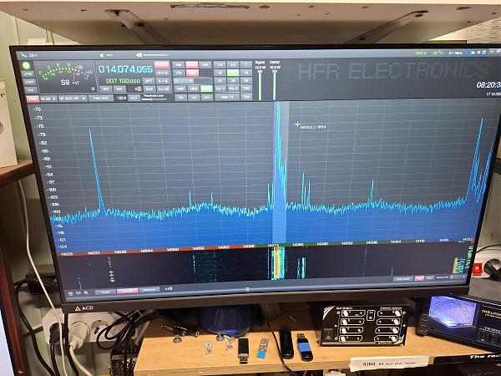The image size is (501, 376).
Task: Click the 014.074.055 frequency readout
Action: click(x=124, y=69)
